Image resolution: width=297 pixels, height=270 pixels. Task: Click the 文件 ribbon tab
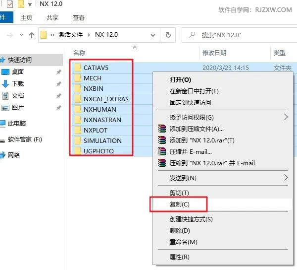click(x=6, y=17)
